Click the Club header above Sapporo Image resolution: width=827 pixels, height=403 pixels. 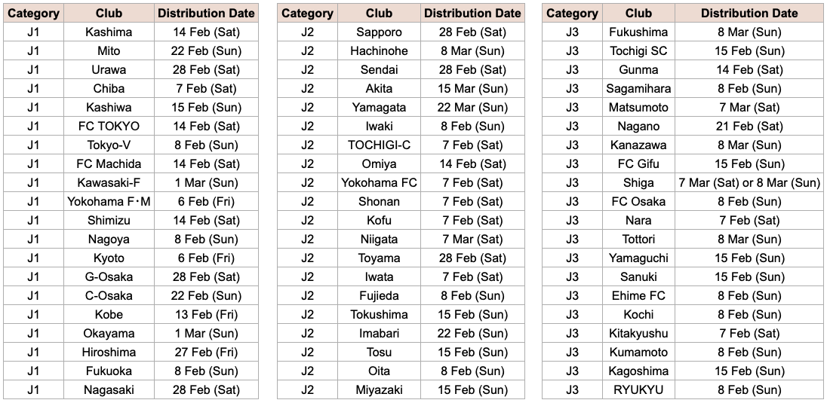tap(379, 14)
